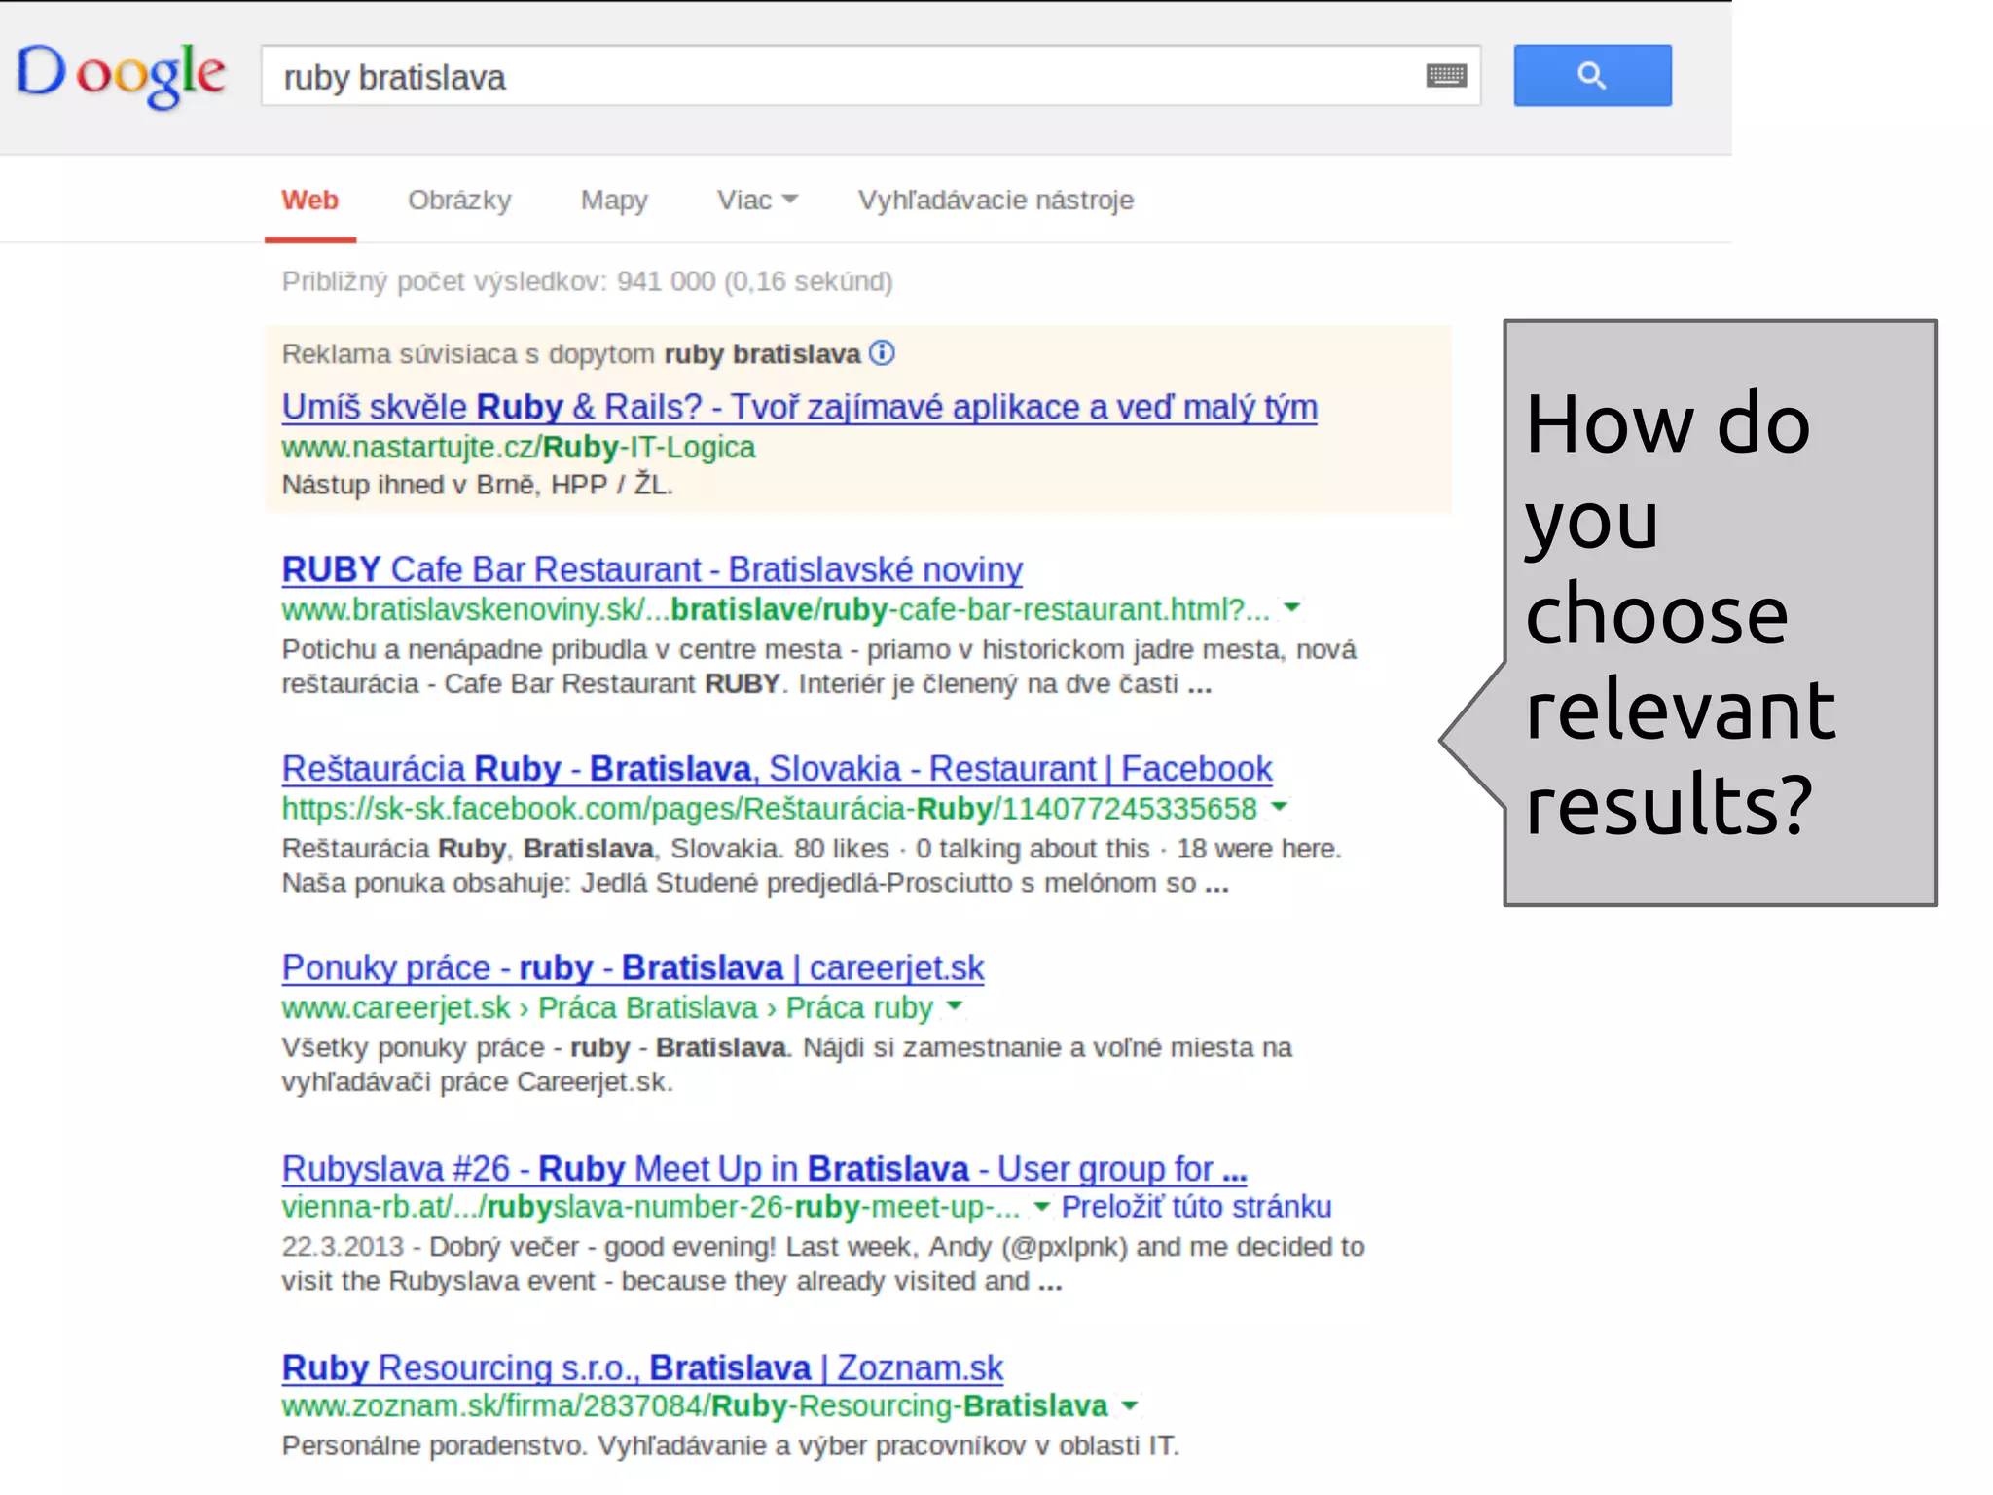Click the blue magnifier search button

(1592, 75)
